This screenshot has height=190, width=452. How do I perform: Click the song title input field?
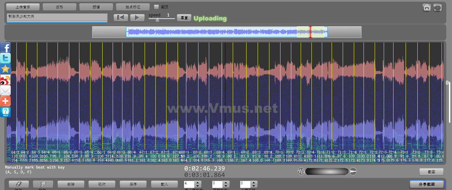(57, 17)
